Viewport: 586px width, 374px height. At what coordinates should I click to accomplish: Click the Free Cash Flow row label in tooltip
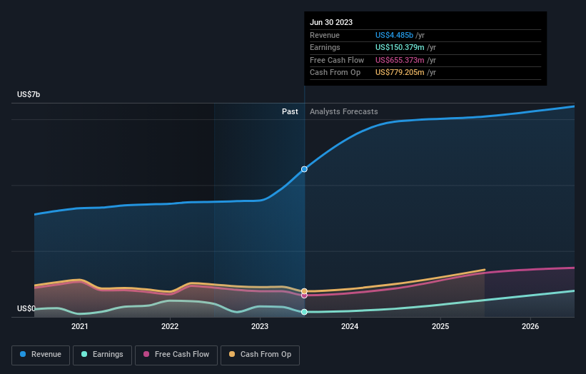tap(337, 60)
